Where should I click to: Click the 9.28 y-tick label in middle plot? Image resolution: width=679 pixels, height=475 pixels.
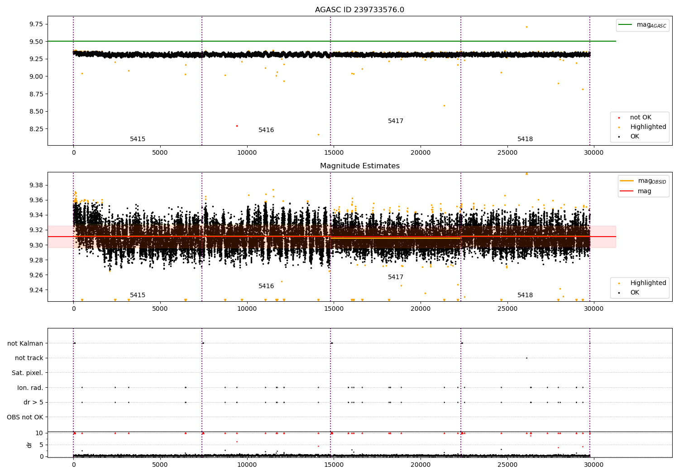[36, 260]
